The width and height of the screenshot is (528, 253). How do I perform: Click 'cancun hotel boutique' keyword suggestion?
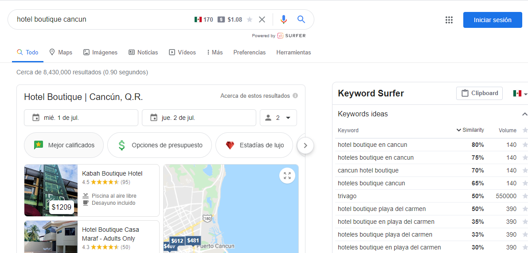[x=368, y=170]
